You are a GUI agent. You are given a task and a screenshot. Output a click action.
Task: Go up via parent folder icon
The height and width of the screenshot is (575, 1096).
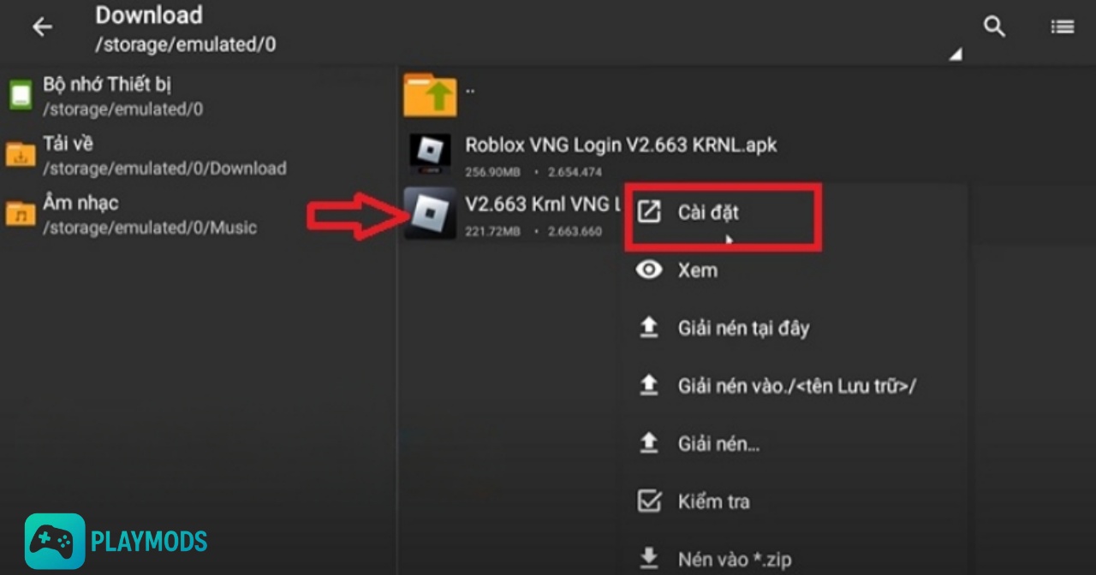430,94
